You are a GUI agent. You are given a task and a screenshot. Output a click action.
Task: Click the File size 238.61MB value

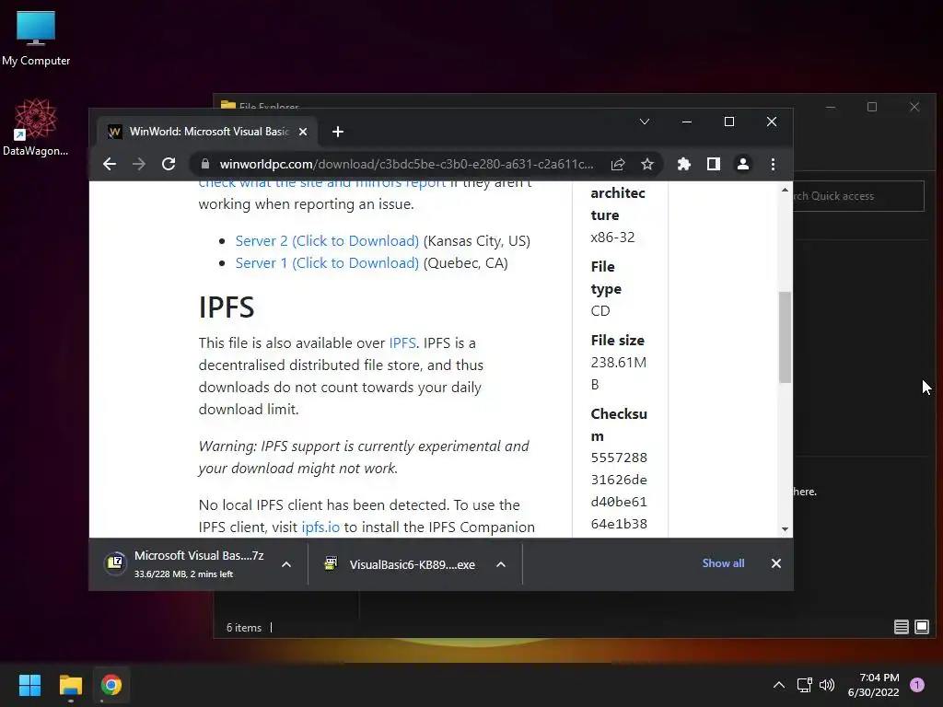click(619, 374)
